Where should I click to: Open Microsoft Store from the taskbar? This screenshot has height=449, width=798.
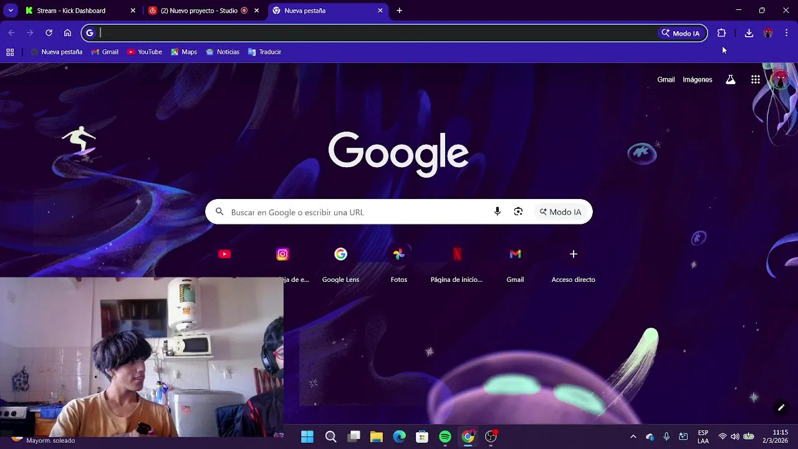422,437
